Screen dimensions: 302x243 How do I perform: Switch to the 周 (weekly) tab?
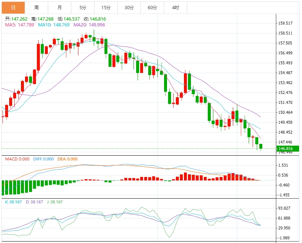pos(36,8)
